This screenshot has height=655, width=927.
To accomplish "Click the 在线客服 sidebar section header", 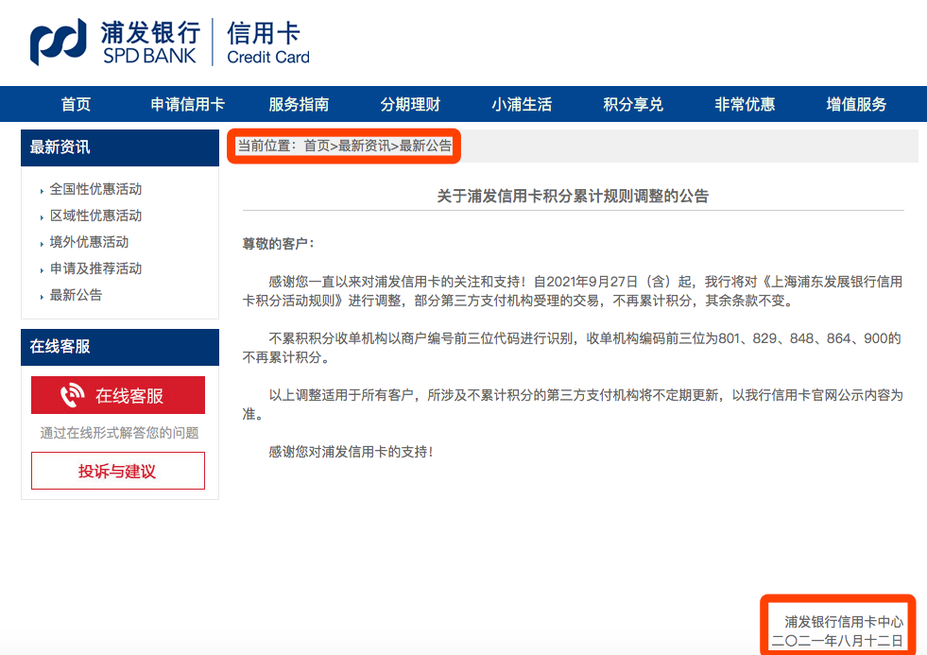I will pyautogui.click(x=120, y=347).
